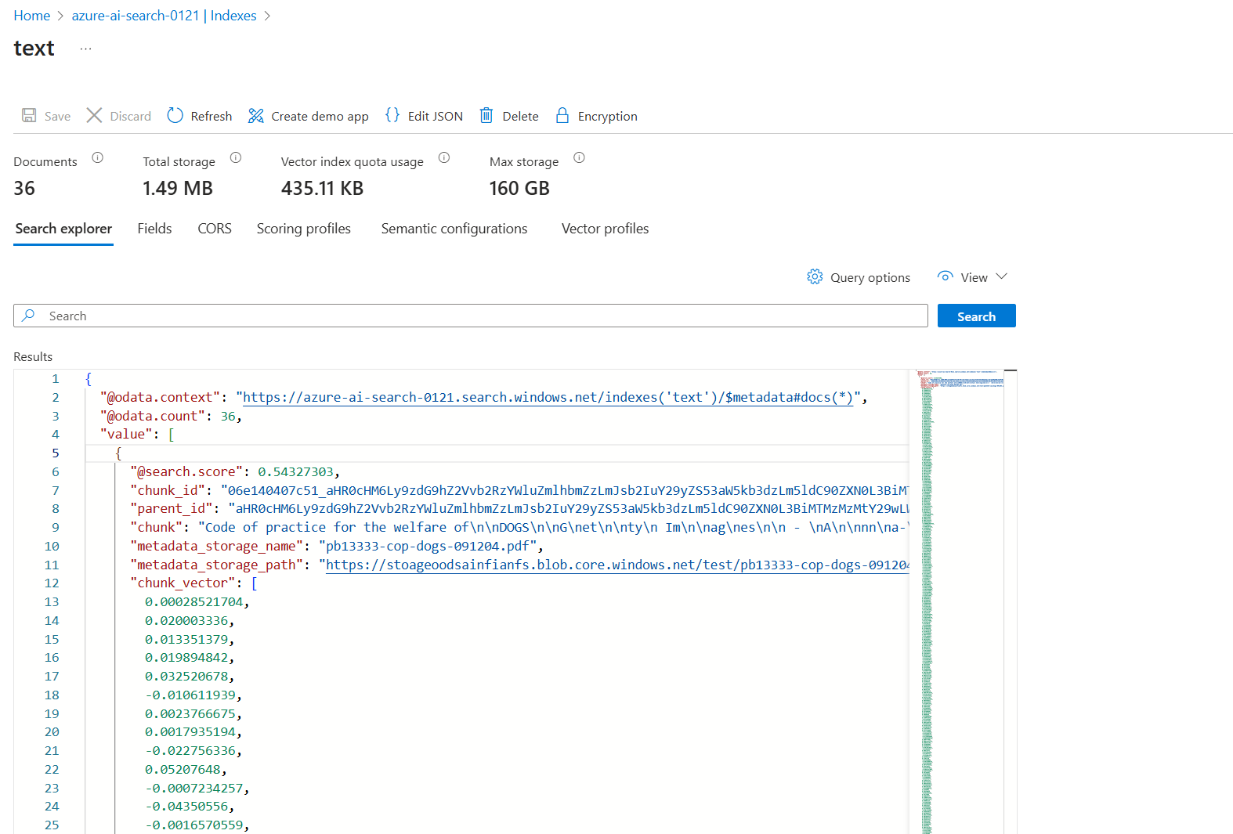1233x834 pixels.
Task: Switch to the Fields tab
Action: 154,229
